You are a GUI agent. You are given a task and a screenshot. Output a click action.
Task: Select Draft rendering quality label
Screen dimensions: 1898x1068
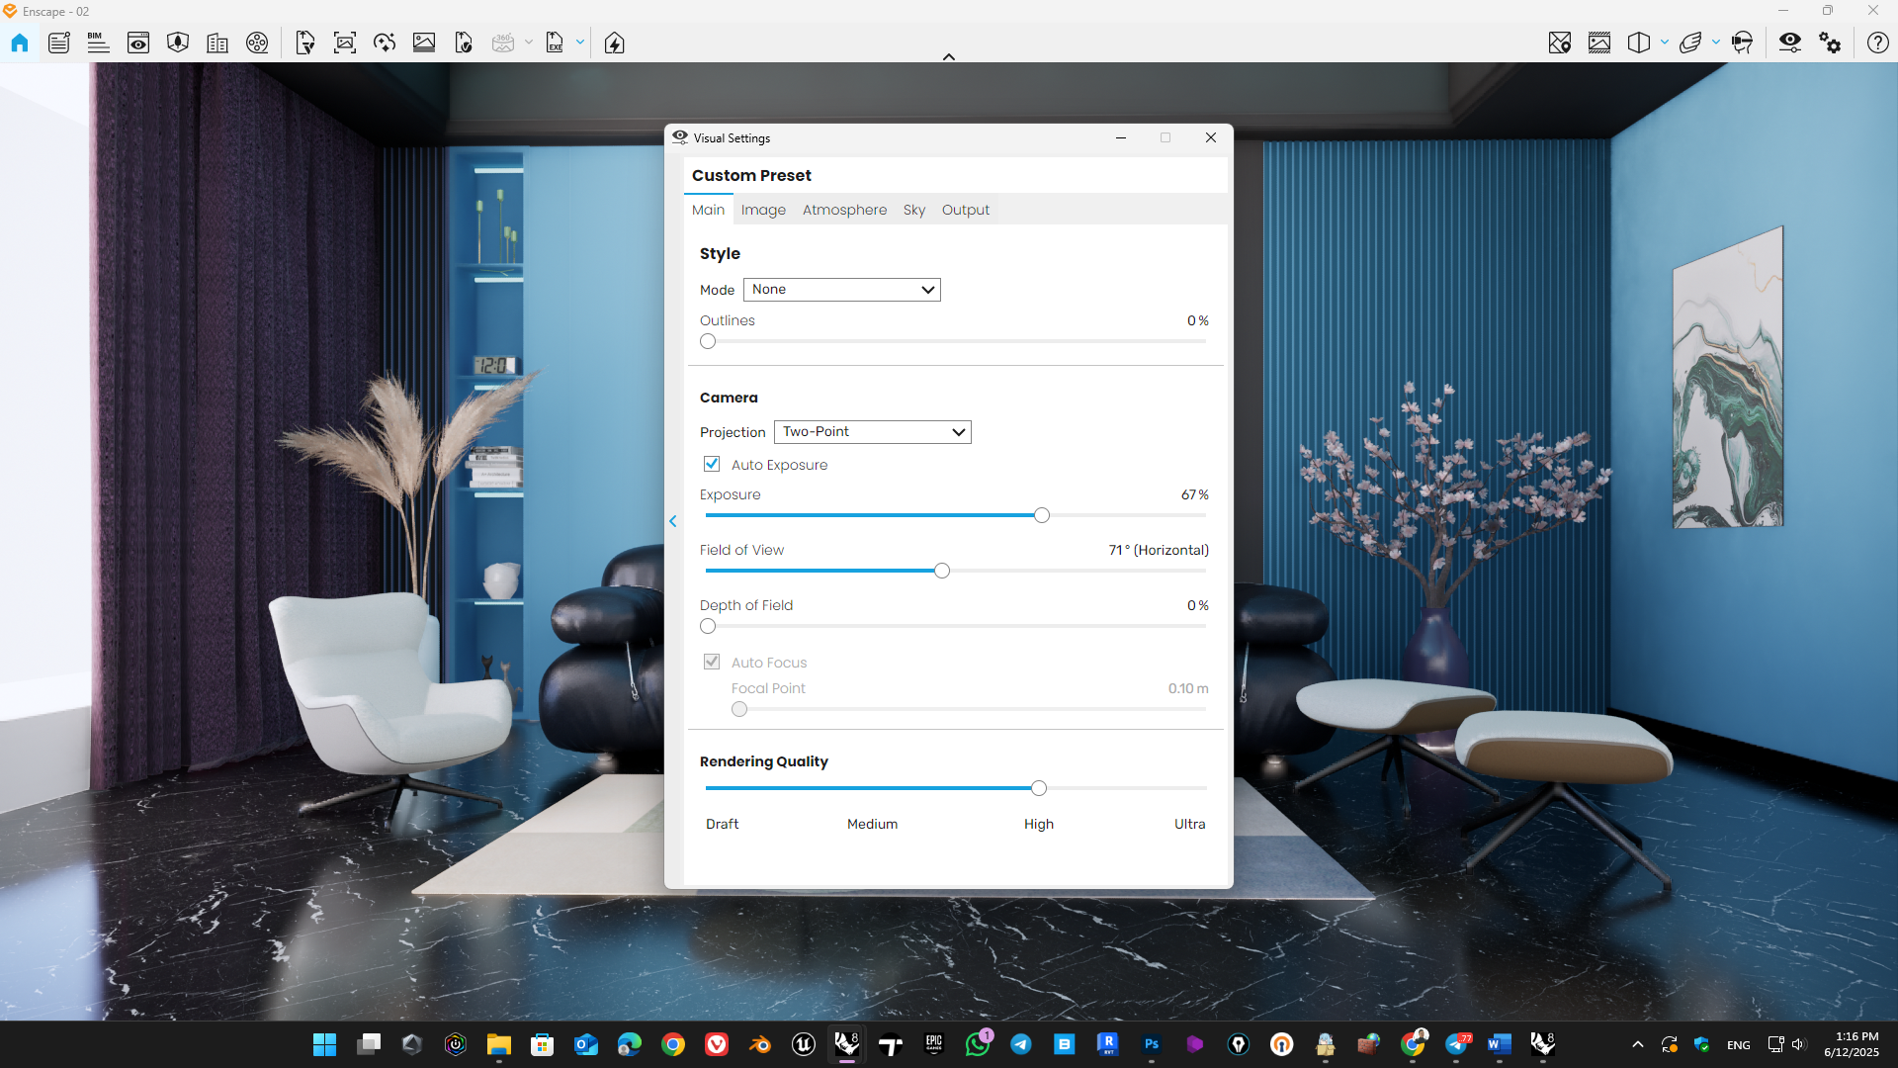coord(722,824)
